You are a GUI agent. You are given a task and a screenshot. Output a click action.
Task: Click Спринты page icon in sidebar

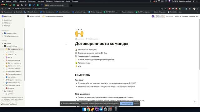click(x=7, y=88)
